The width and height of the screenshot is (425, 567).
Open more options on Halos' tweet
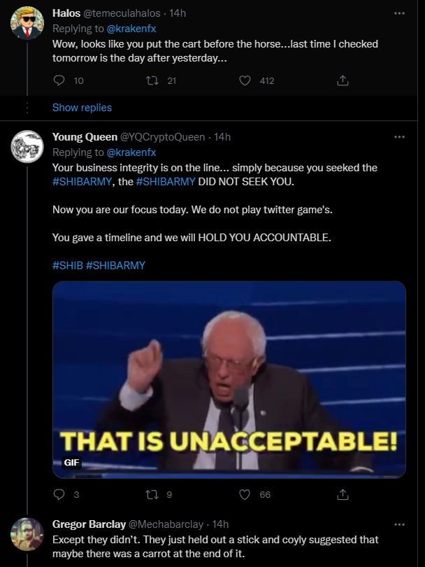399,13
